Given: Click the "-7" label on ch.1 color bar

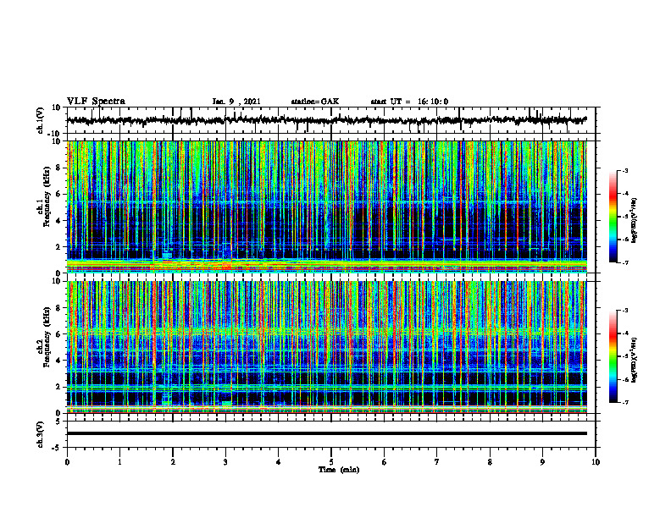Looking at the screenshot, I should coord(624,262).
